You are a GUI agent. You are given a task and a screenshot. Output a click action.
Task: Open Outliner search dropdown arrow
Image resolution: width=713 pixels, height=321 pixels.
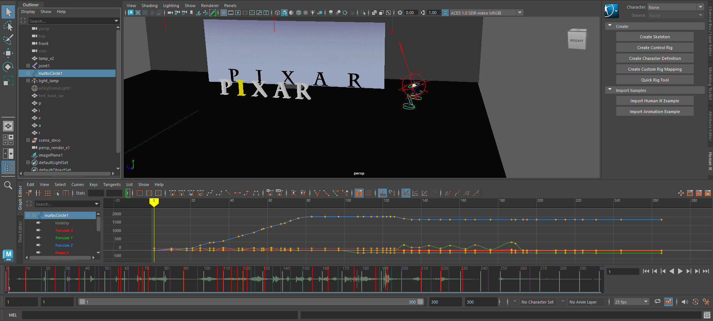(x=116, y=21)
